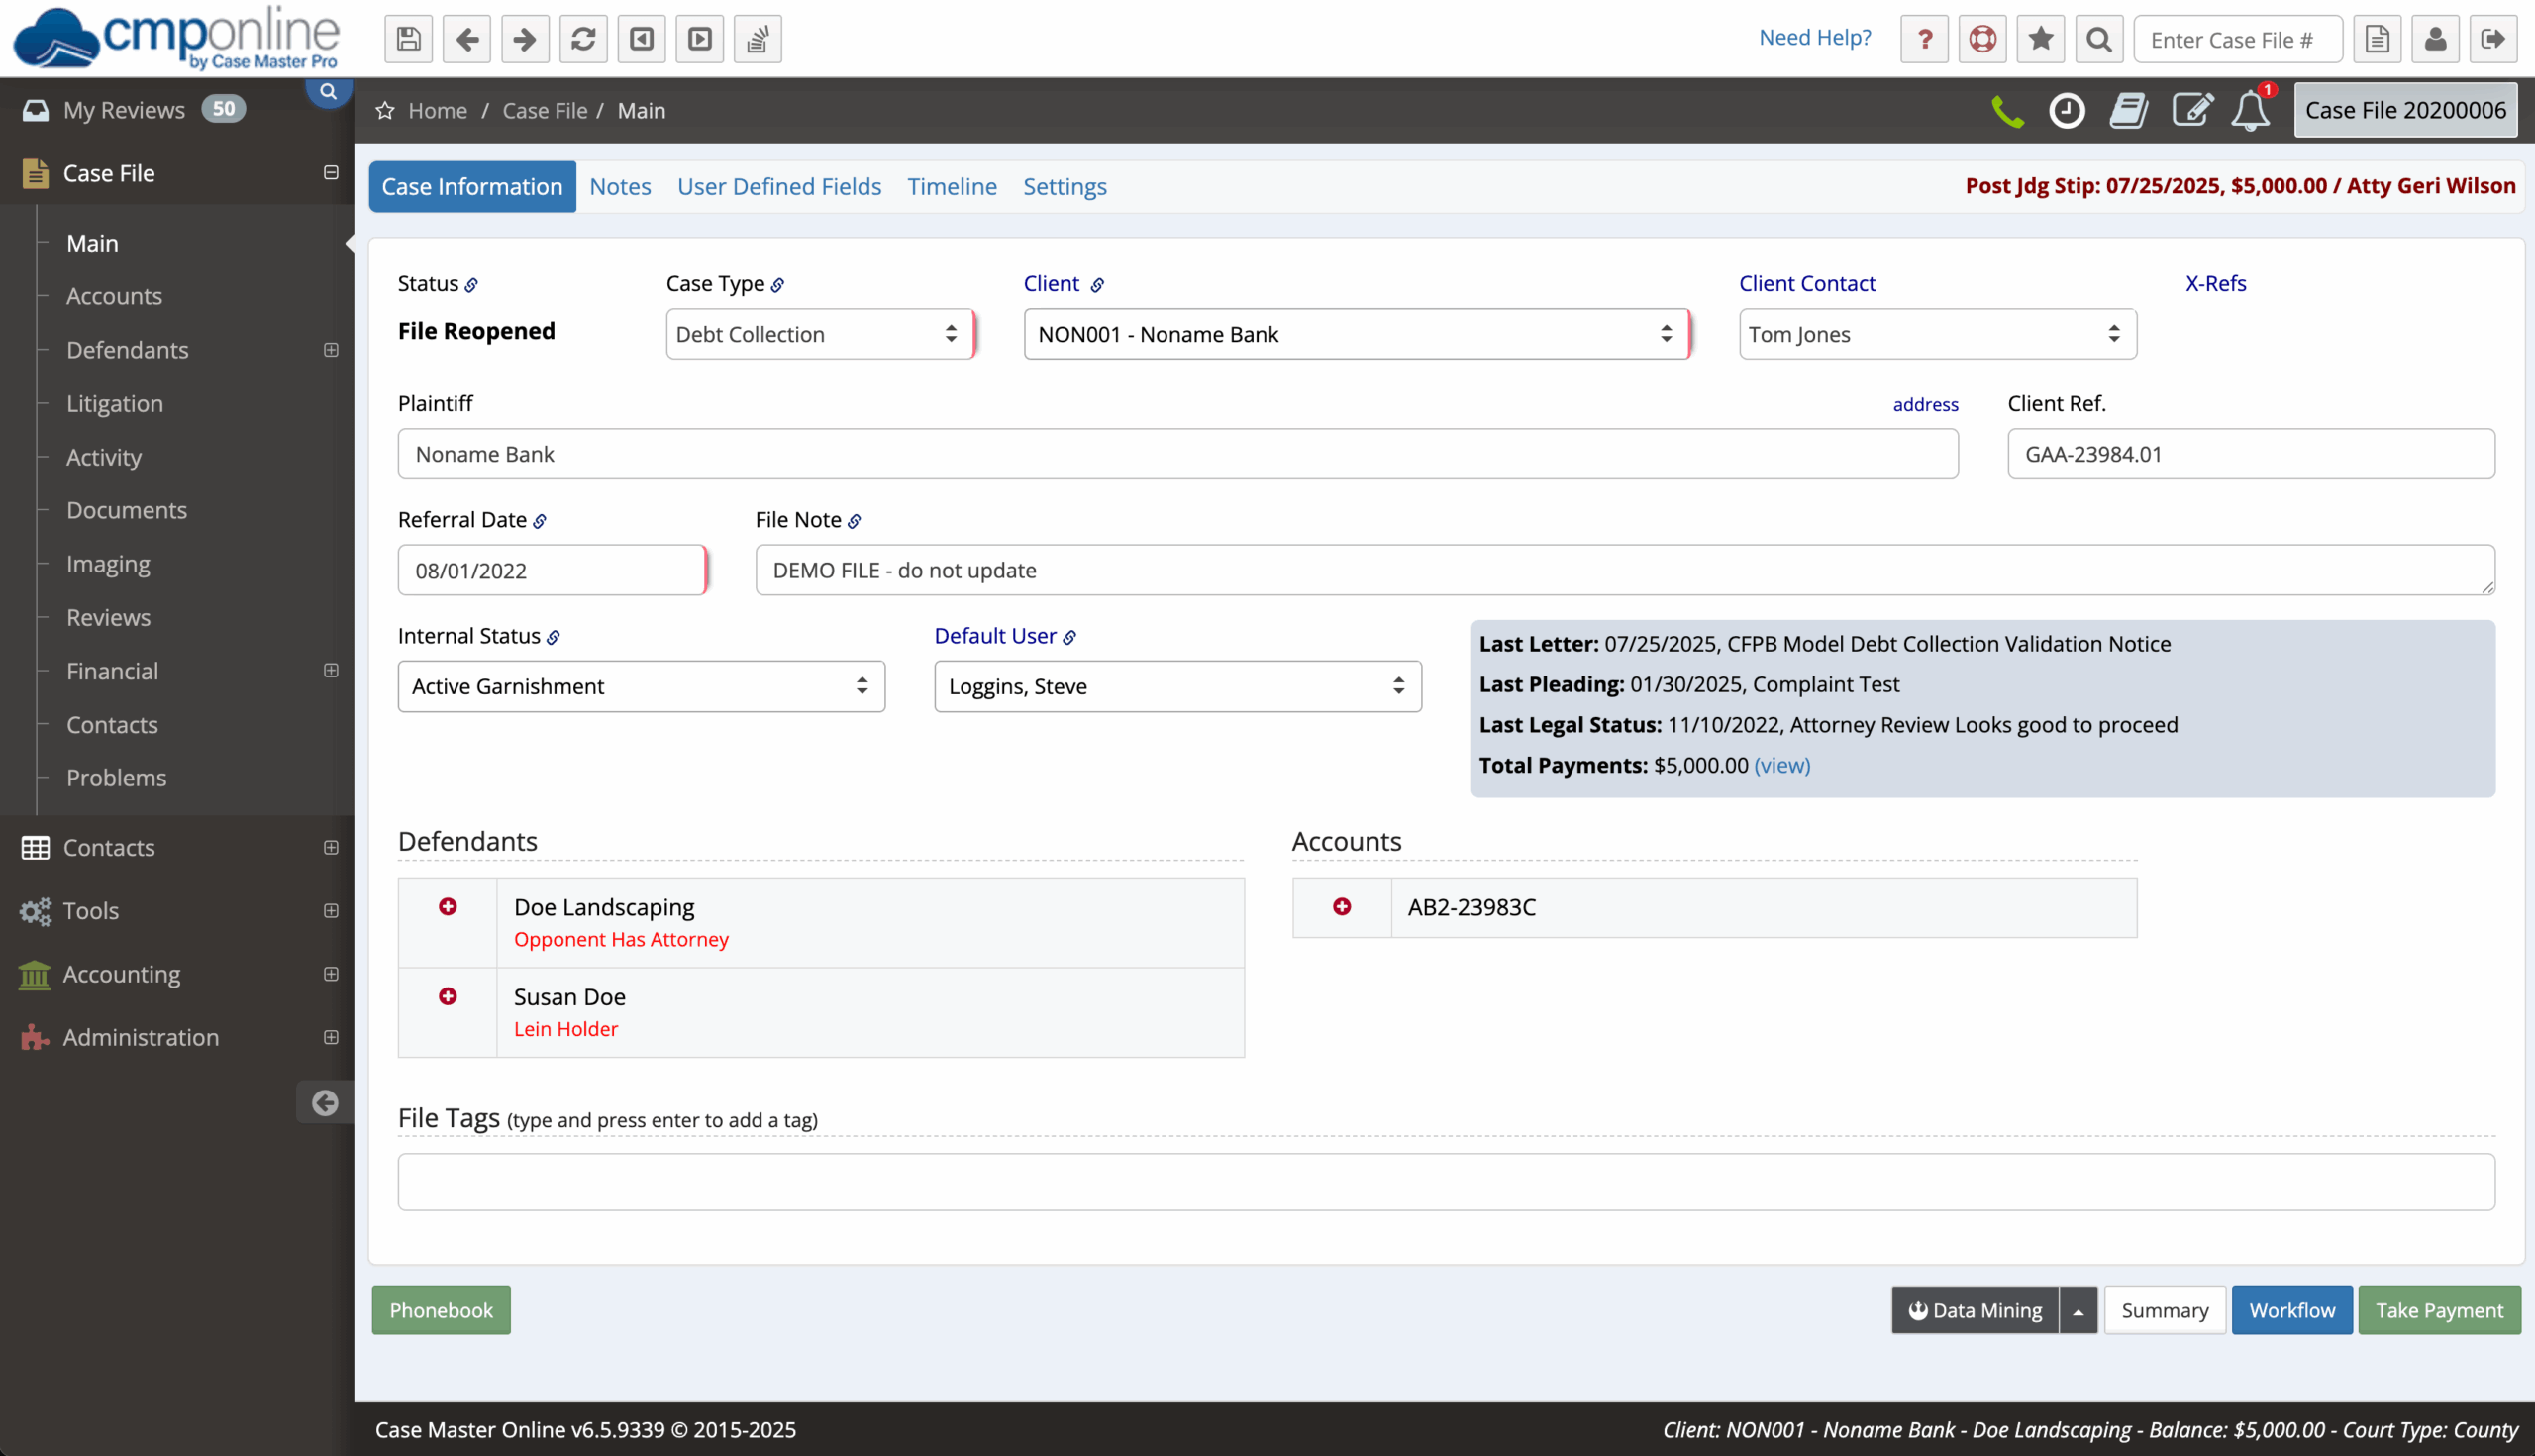Open the clock time tracking icon
Viewport: 2535px width, 1456px height.
click(2067, 110)
